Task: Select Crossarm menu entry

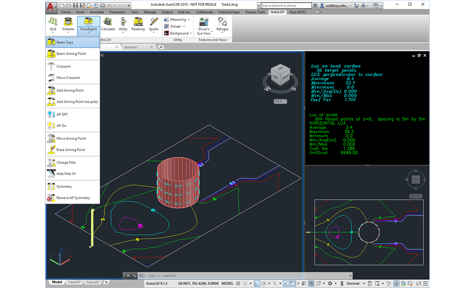Action: [73, 66]
